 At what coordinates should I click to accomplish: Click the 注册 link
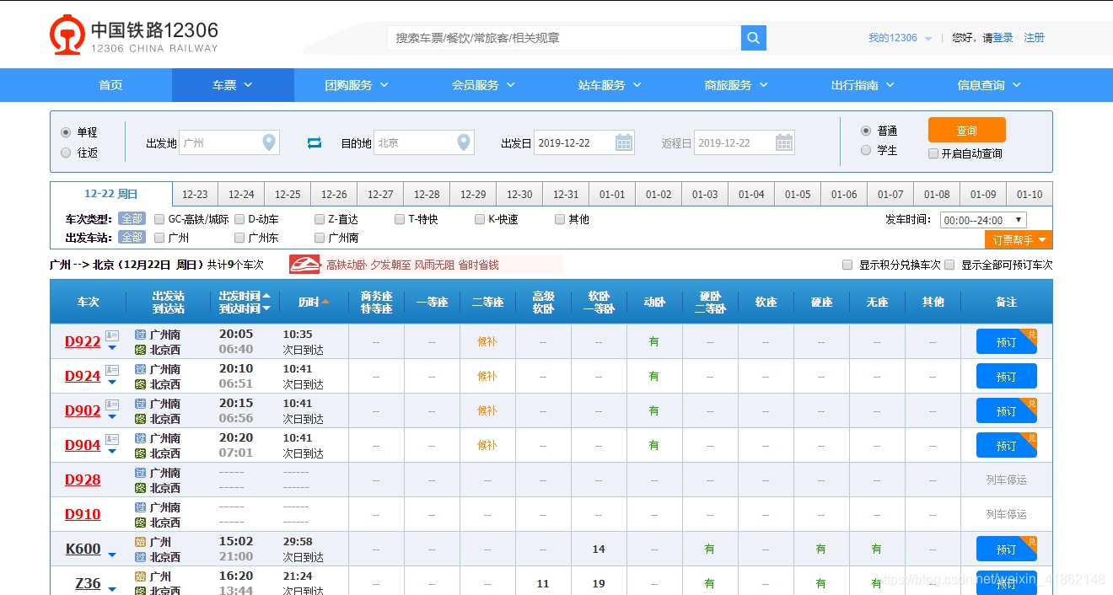(x=1035, y=38)
